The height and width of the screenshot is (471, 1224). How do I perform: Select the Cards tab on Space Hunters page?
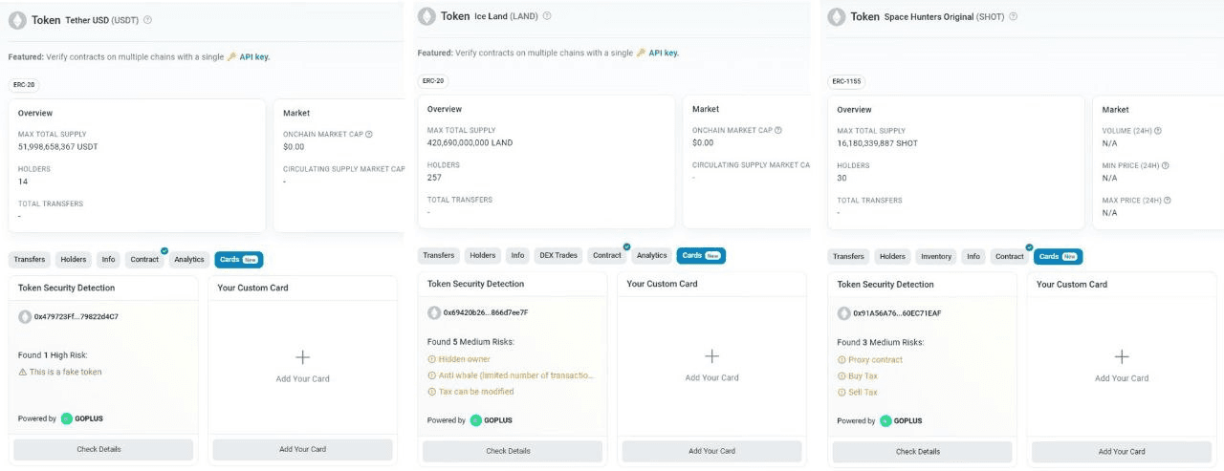(1059, 256)
